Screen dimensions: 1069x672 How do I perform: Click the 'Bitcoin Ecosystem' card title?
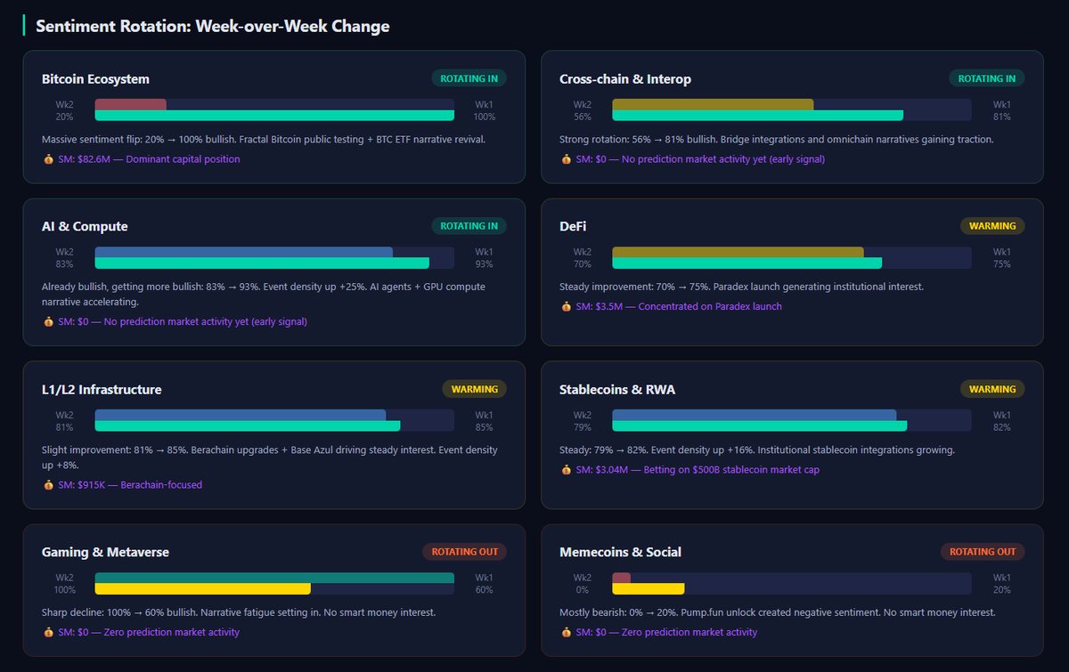point(95,79)
